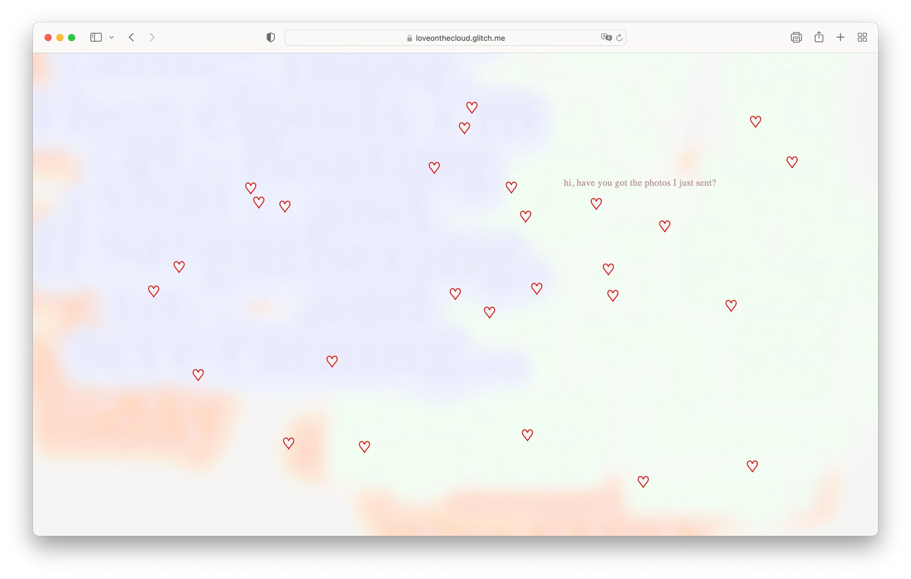Click the heart directly below the message text
The width and height of the screenshot is (911, 579).
coord(596,204)
